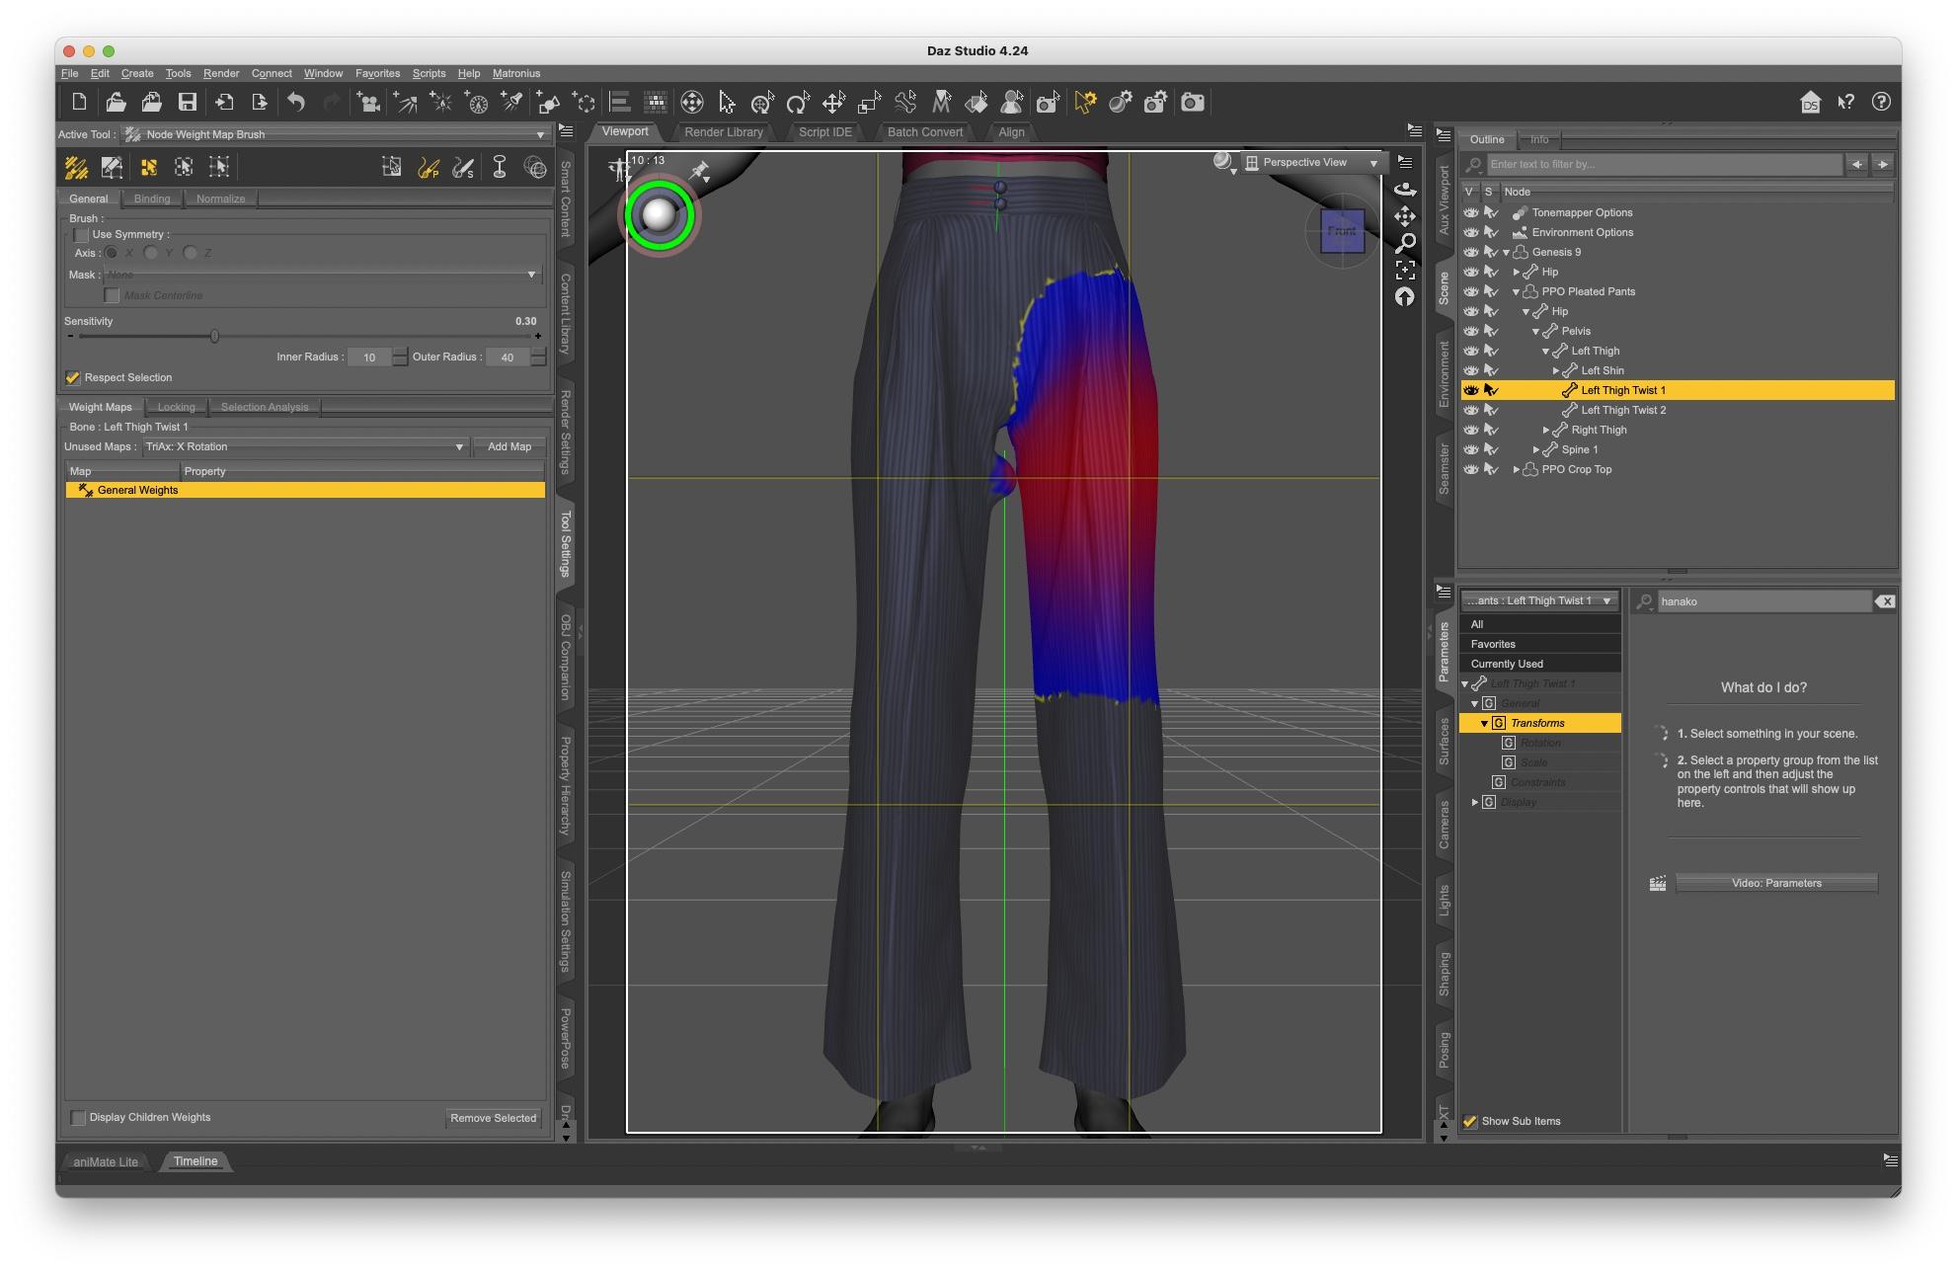Click the Sensitivity slider handle
This screenshot has width=1957, height=1271.
click(x=214, y=337)
